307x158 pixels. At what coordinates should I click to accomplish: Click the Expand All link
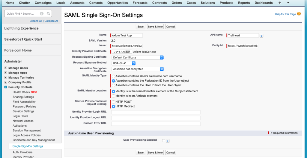(36, 21)
